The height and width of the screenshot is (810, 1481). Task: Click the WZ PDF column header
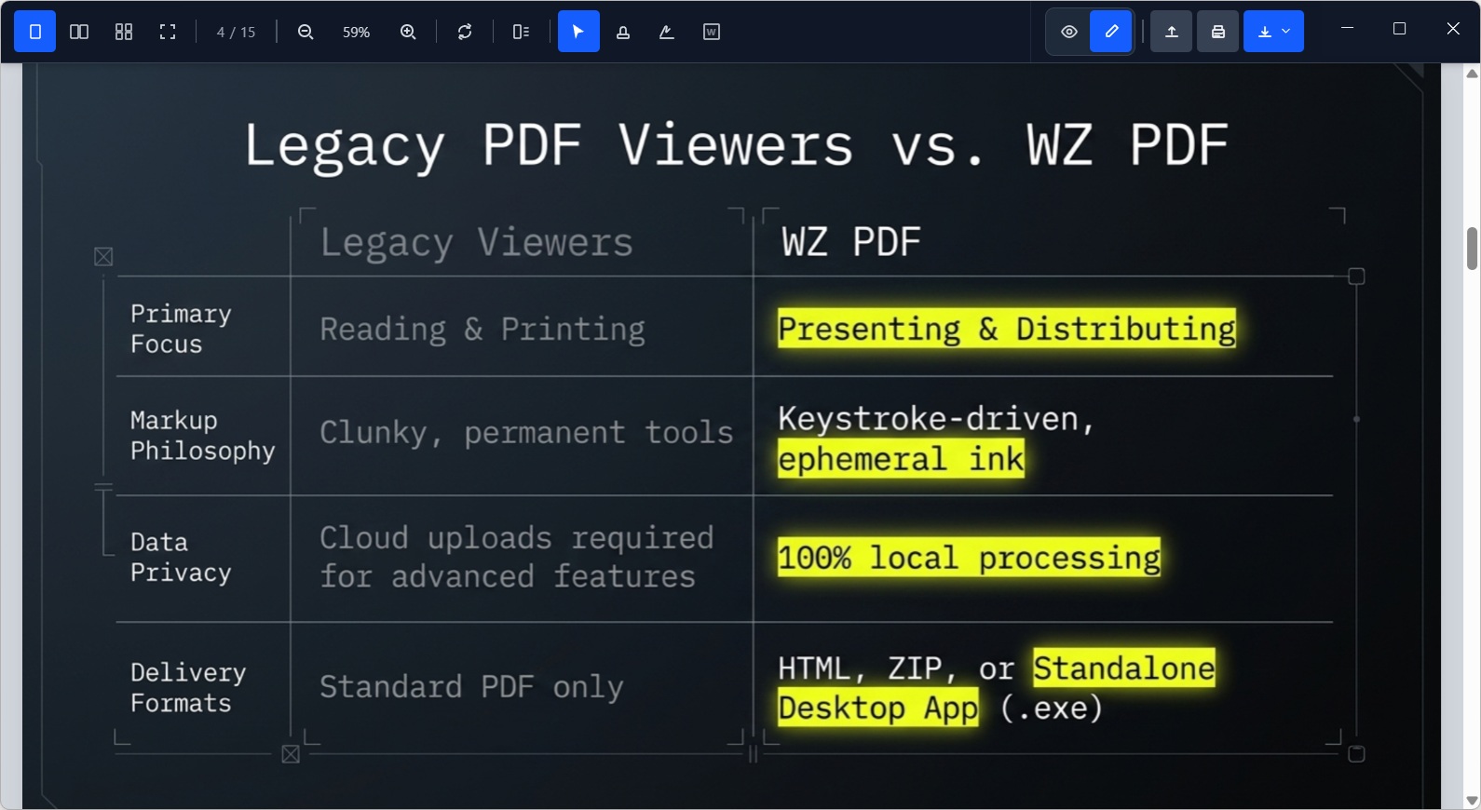[851, 242]
